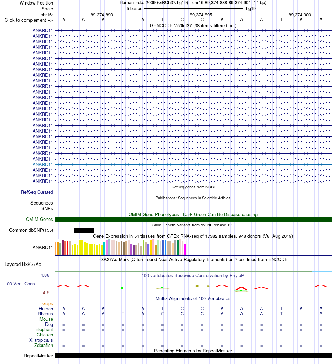Open the 'Repeating Elements by RepeatMasker' title

tap(193, 351)
